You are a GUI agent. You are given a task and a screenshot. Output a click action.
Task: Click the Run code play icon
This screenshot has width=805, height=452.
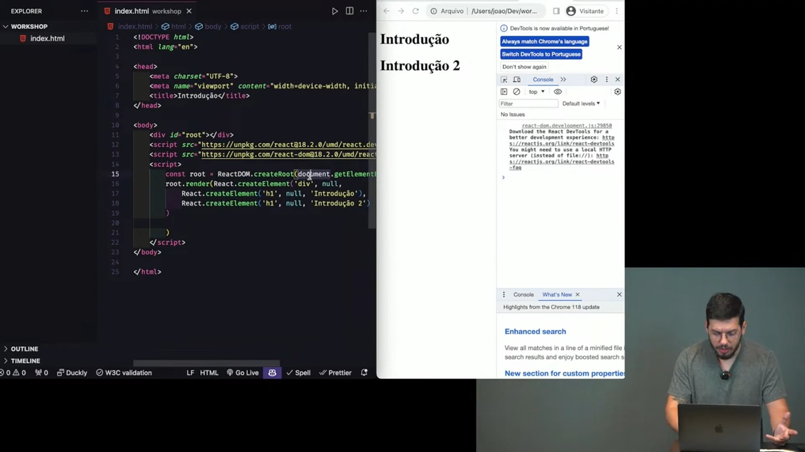(x=335, y=11)
